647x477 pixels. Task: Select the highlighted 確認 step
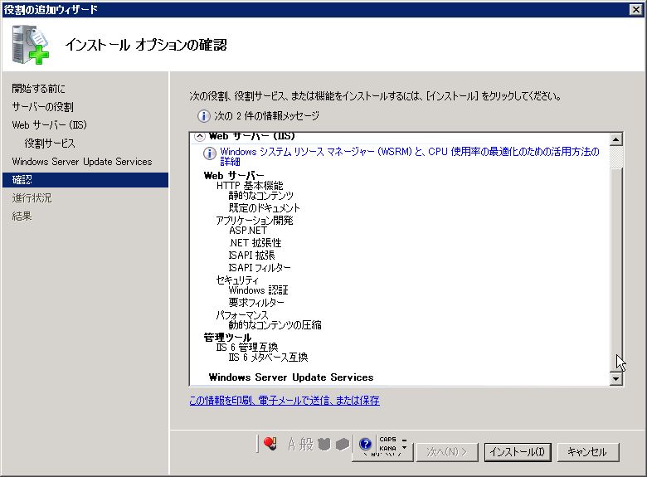pyautogui.click(x=85, y=180)
